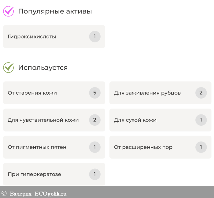The width and height of the screenshot is (214, 198).
Task: Select the Для чувствительной кожи card
Action: click(x=46, y=120)
